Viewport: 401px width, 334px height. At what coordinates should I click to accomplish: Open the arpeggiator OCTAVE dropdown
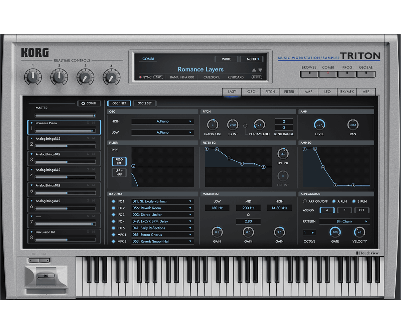click(309, 233)
